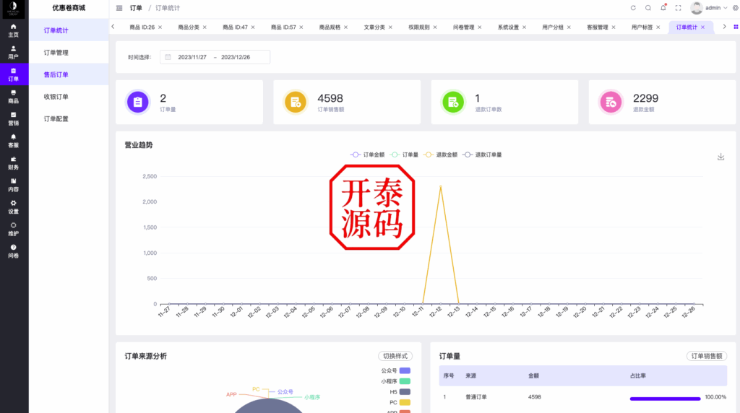This screenshot has height=413, width=740.
Task: Click the 普通订单 100.00% progress bar
Action: [665, 399]
